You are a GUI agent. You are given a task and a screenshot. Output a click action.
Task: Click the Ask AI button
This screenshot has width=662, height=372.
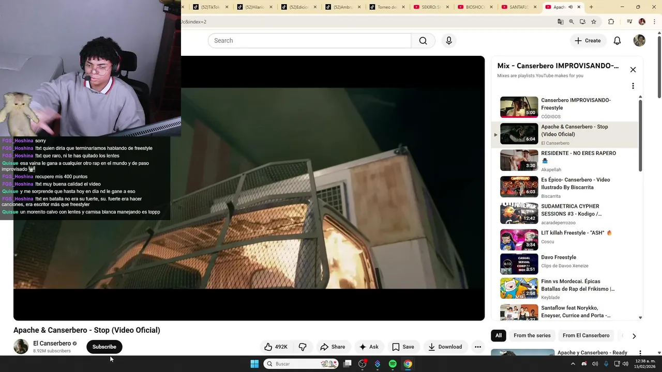(x=369, y=347)
